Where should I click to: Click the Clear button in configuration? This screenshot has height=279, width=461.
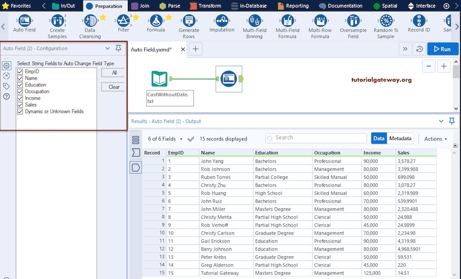113,86
